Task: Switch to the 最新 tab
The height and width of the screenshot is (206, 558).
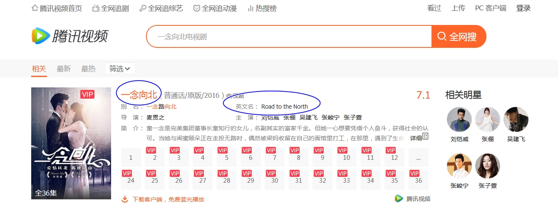Action: (x=64, y=69)
